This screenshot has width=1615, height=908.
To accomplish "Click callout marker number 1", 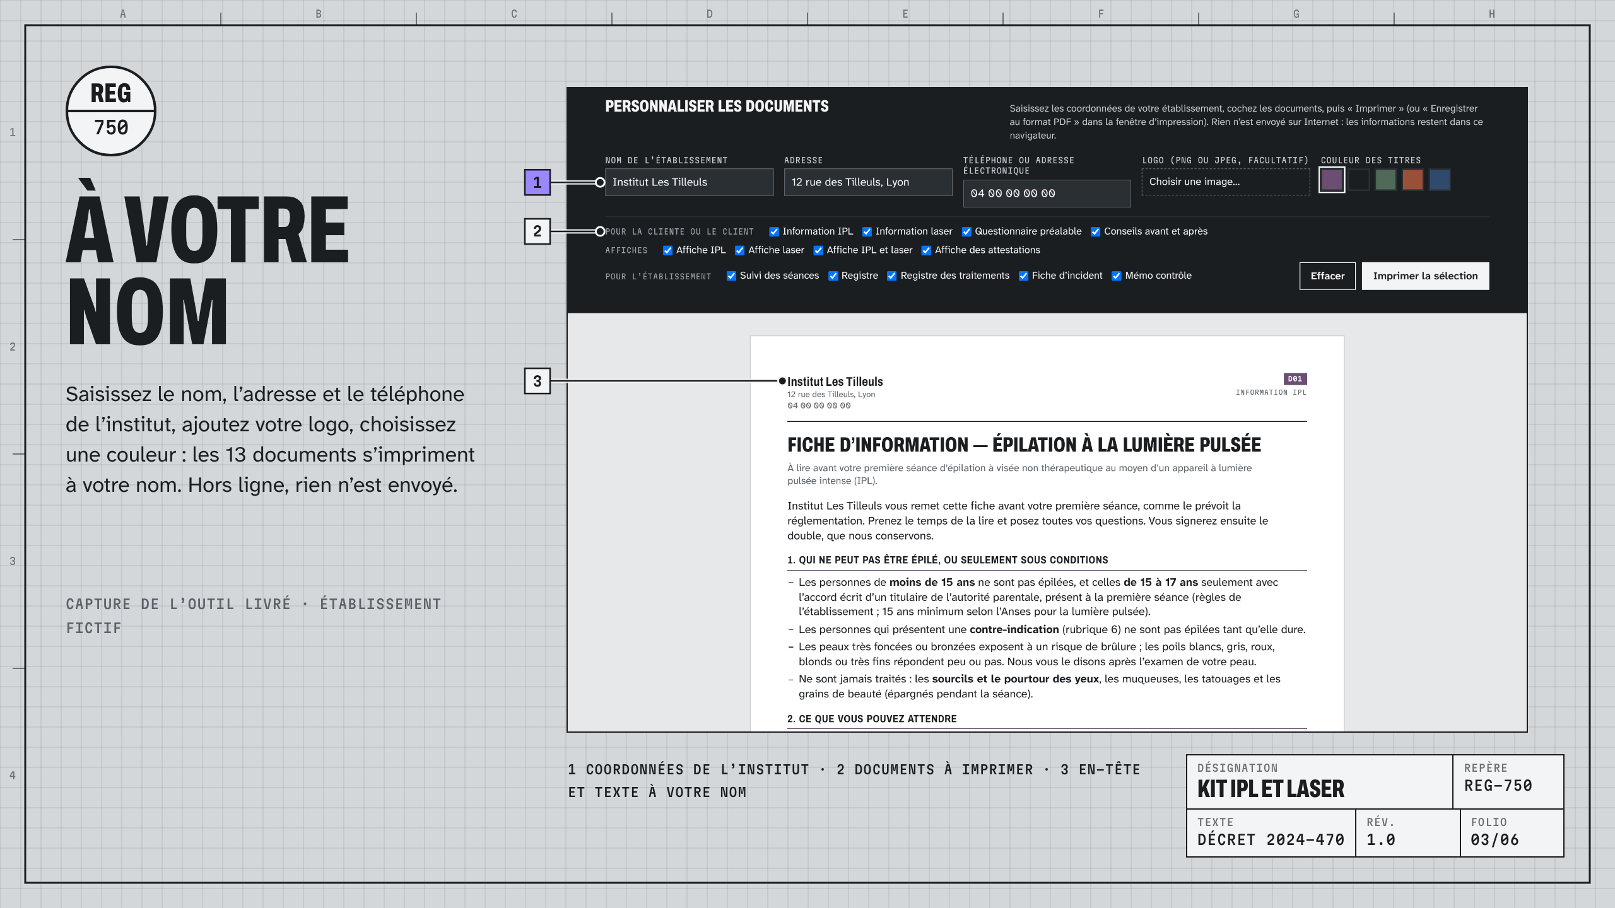I will click(537, 182).
